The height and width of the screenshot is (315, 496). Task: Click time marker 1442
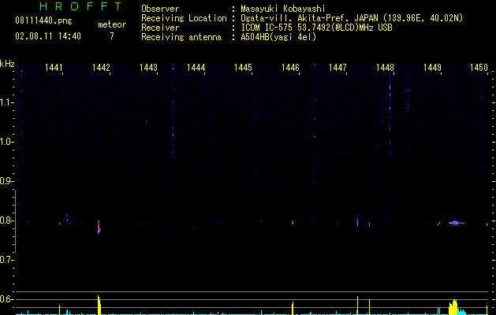101,68
